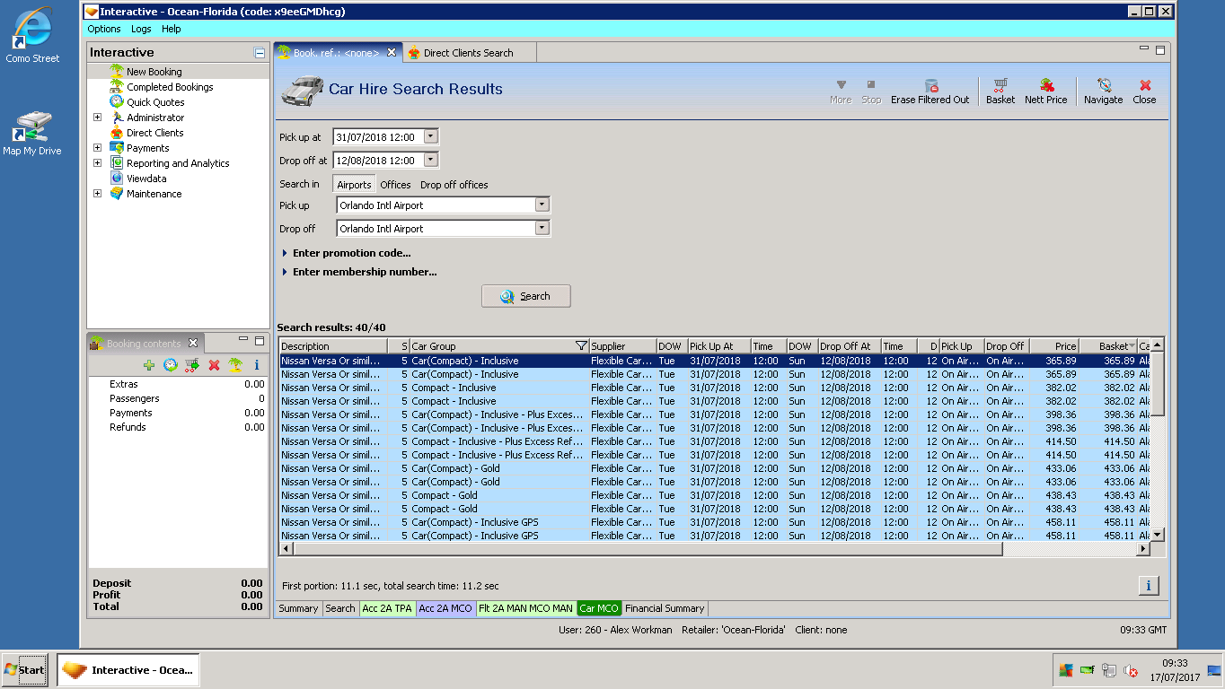This screenshot has height=689, width=1225.
Task: Open the Logs menu
Action: click(141, 29)
